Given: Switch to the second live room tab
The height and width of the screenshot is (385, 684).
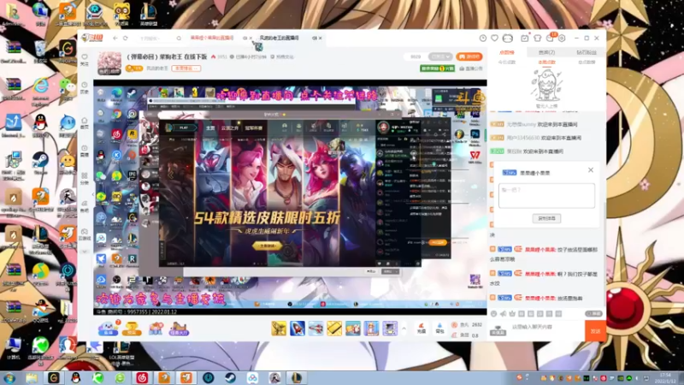Looking at the screenshot, I should [x=280, y=38].
